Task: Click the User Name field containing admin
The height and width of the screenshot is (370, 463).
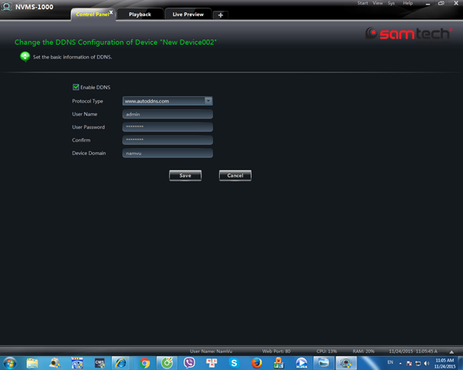Action: coord(167,114)
